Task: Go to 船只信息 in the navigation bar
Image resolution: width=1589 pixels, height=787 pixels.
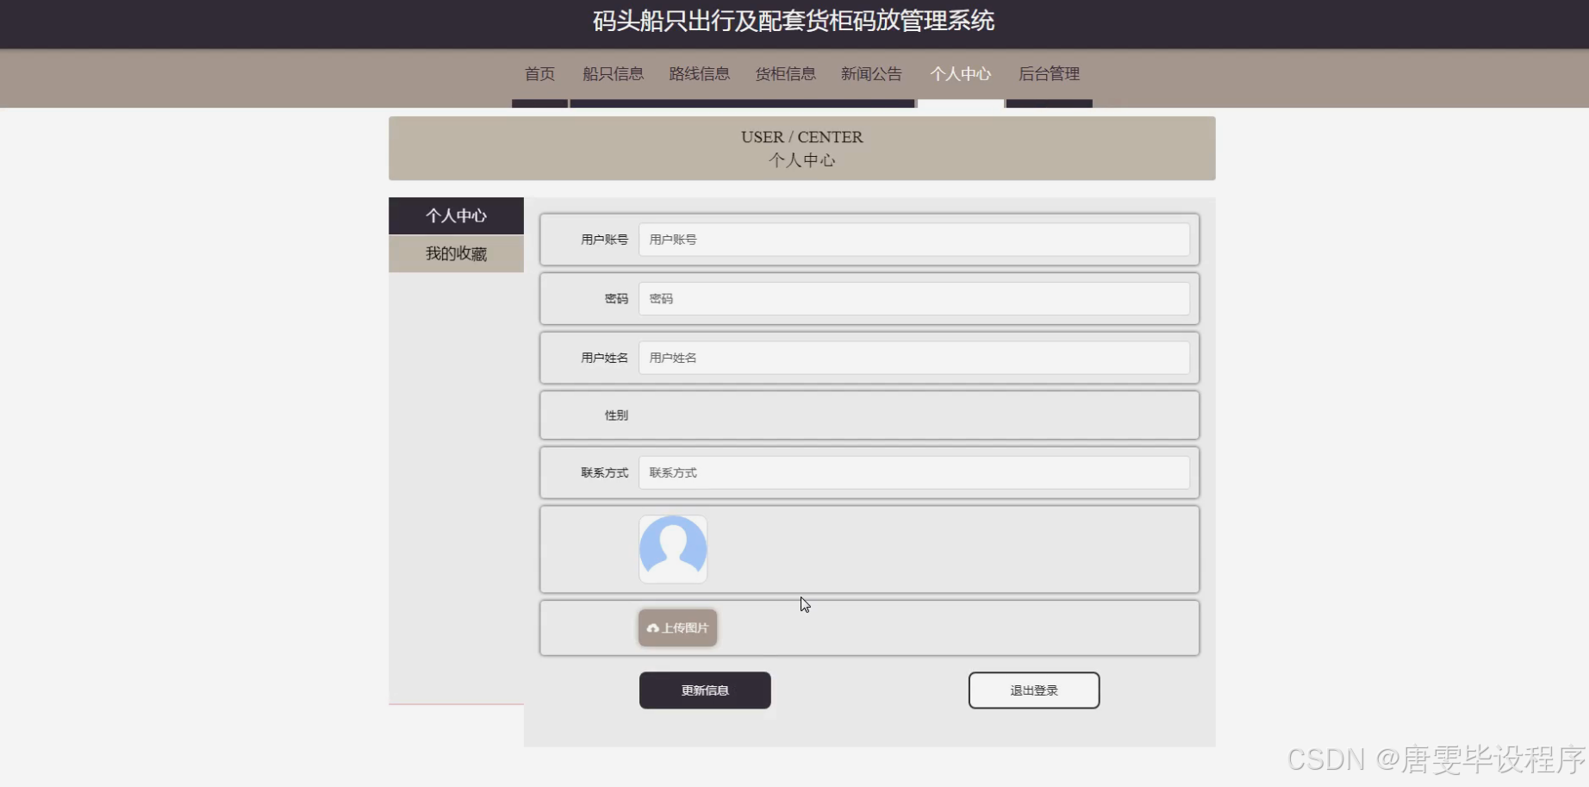Action: coord(613,74)
